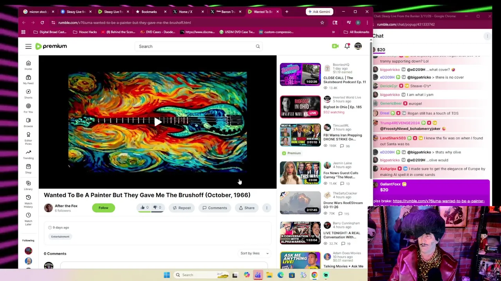Show more bookmarks bar overflow chevron
501x281 pixels.
coord(333,32)
